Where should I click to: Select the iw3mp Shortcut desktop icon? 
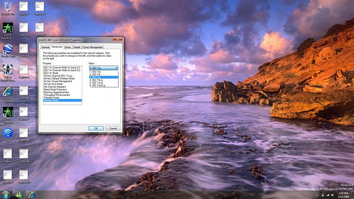click(x=8, y=115)
